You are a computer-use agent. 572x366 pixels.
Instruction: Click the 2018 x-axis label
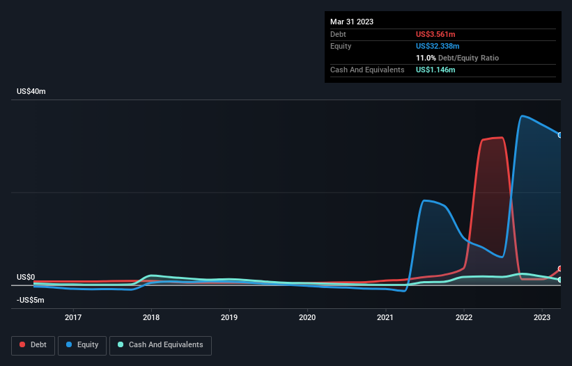point(151,317)
